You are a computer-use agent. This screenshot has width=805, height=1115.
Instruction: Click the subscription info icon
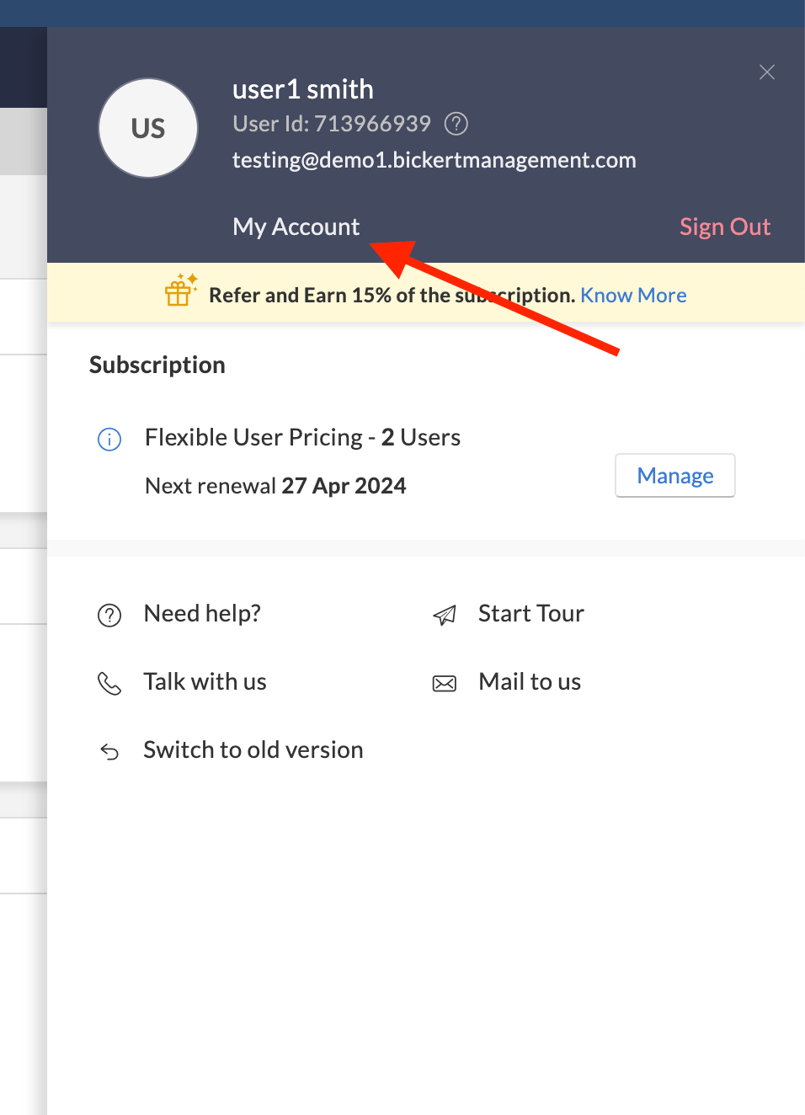[x=109, y=439]
